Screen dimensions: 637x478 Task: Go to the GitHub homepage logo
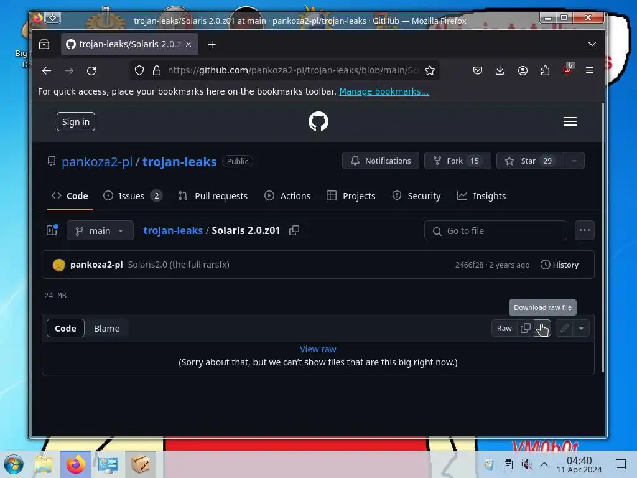click(318, 121)
